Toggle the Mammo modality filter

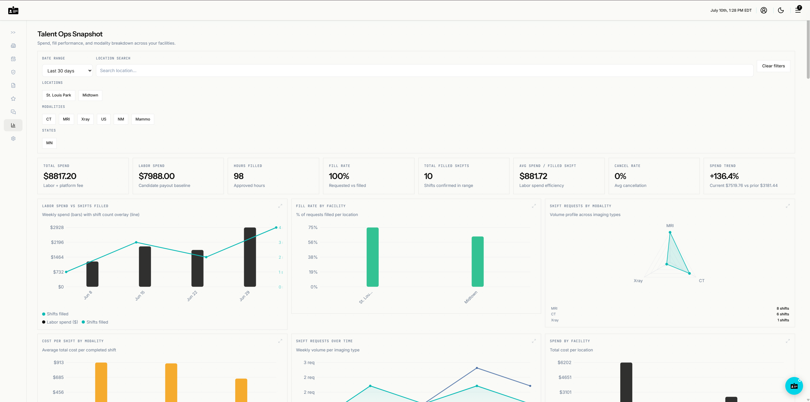(x=143, y=119)
